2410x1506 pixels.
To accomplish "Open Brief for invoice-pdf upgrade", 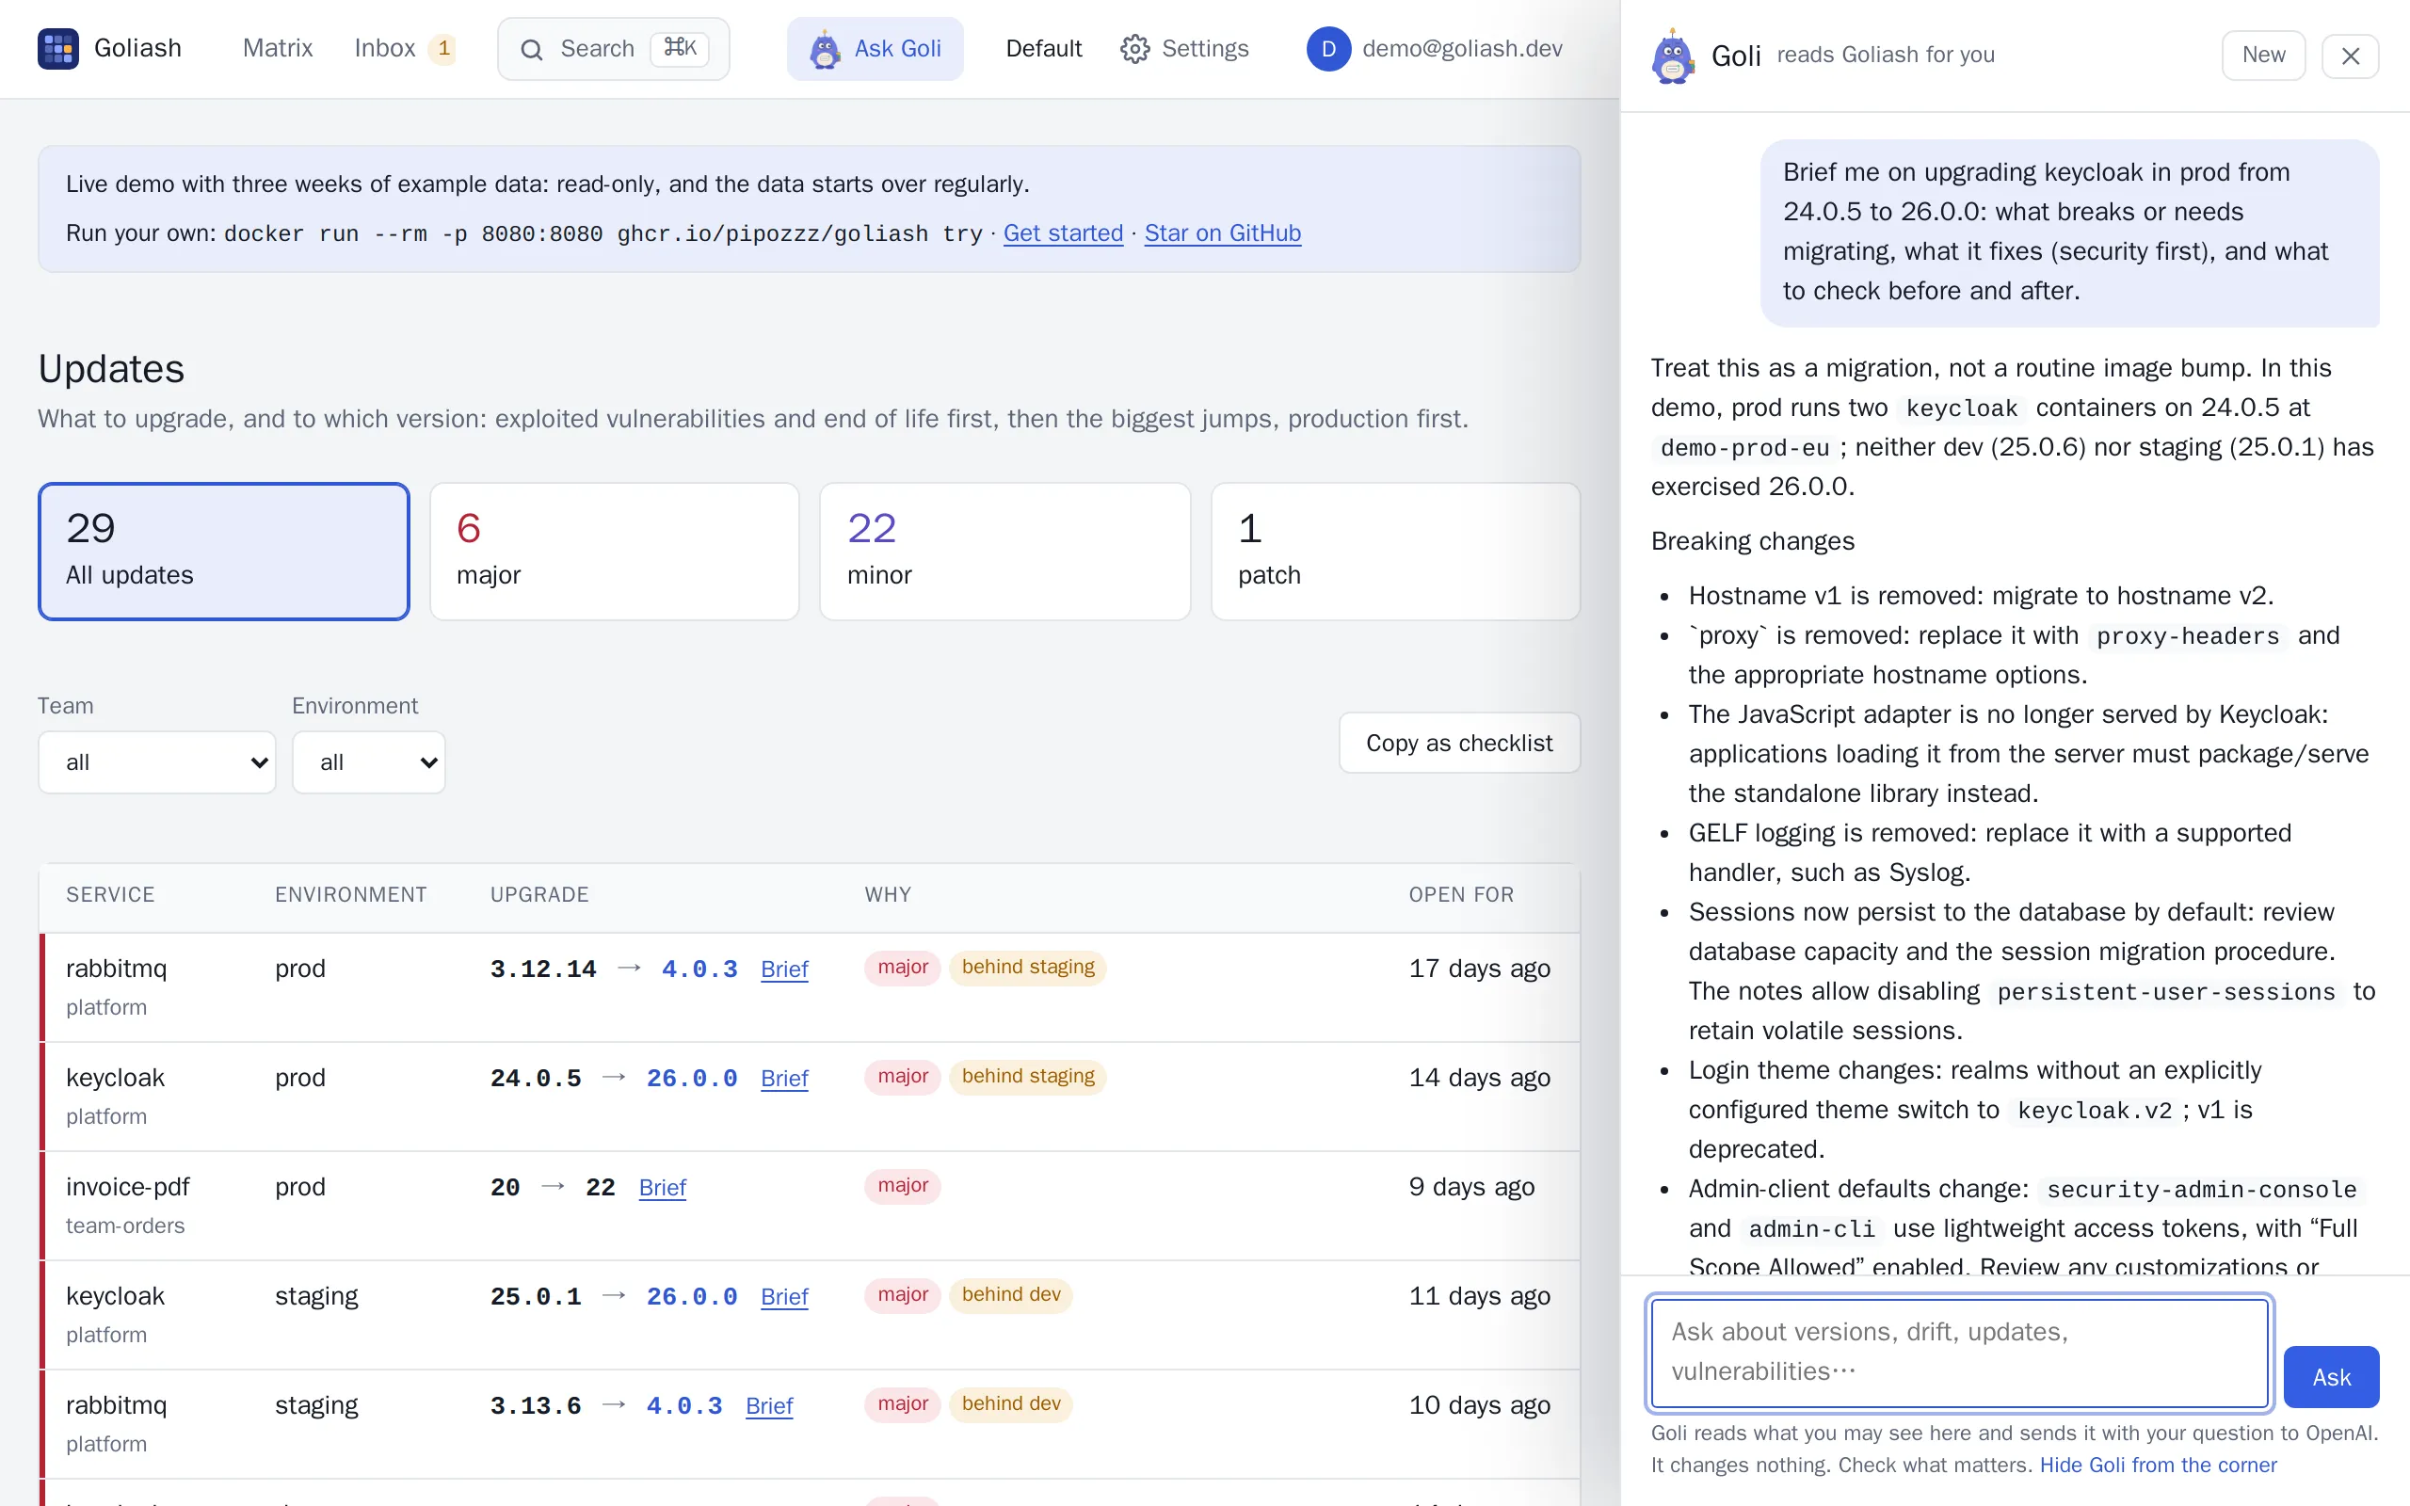I will coord(662,1187).
